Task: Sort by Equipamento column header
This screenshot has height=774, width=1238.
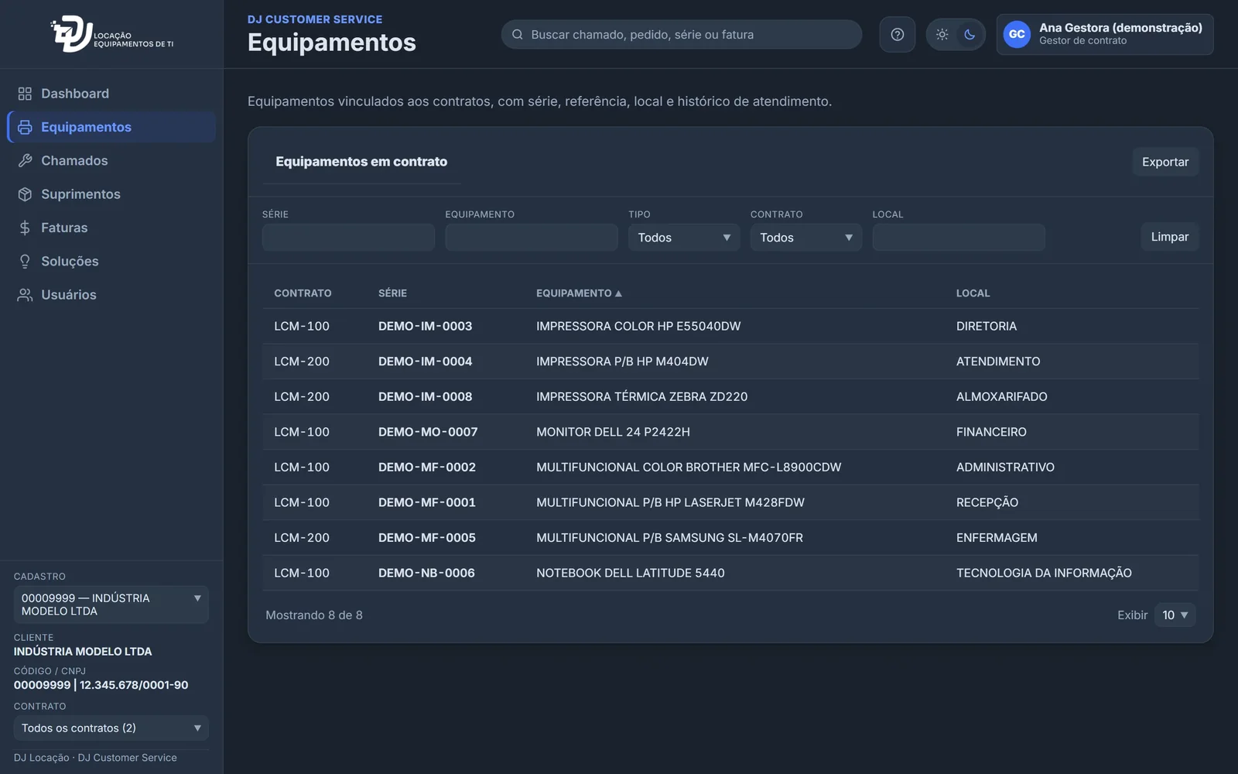Action: click(x=579, y=293)
